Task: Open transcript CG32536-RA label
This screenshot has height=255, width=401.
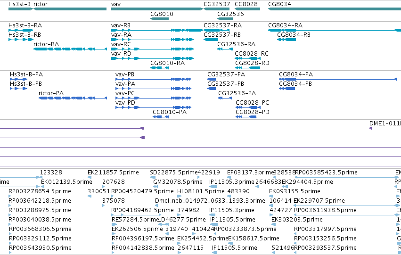Action: [236, 44]
